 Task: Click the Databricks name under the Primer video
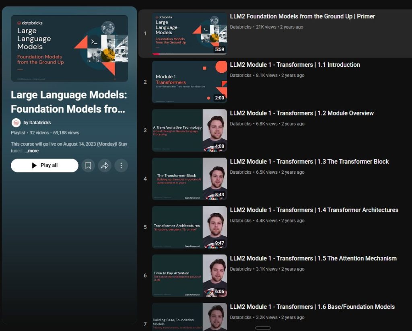pyautogui.click(x=240, y=27)
